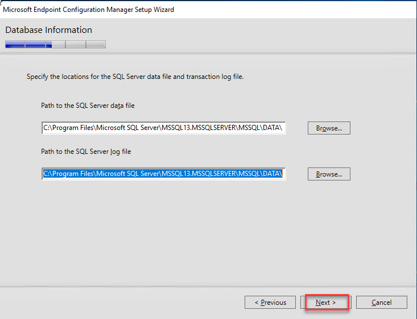Click the first filled progress bar segment

(x=15, y=44)
